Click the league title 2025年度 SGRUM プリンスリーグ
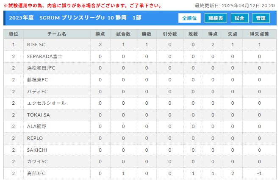This screenshot has width=280, height=181. [x=75, y=18]
